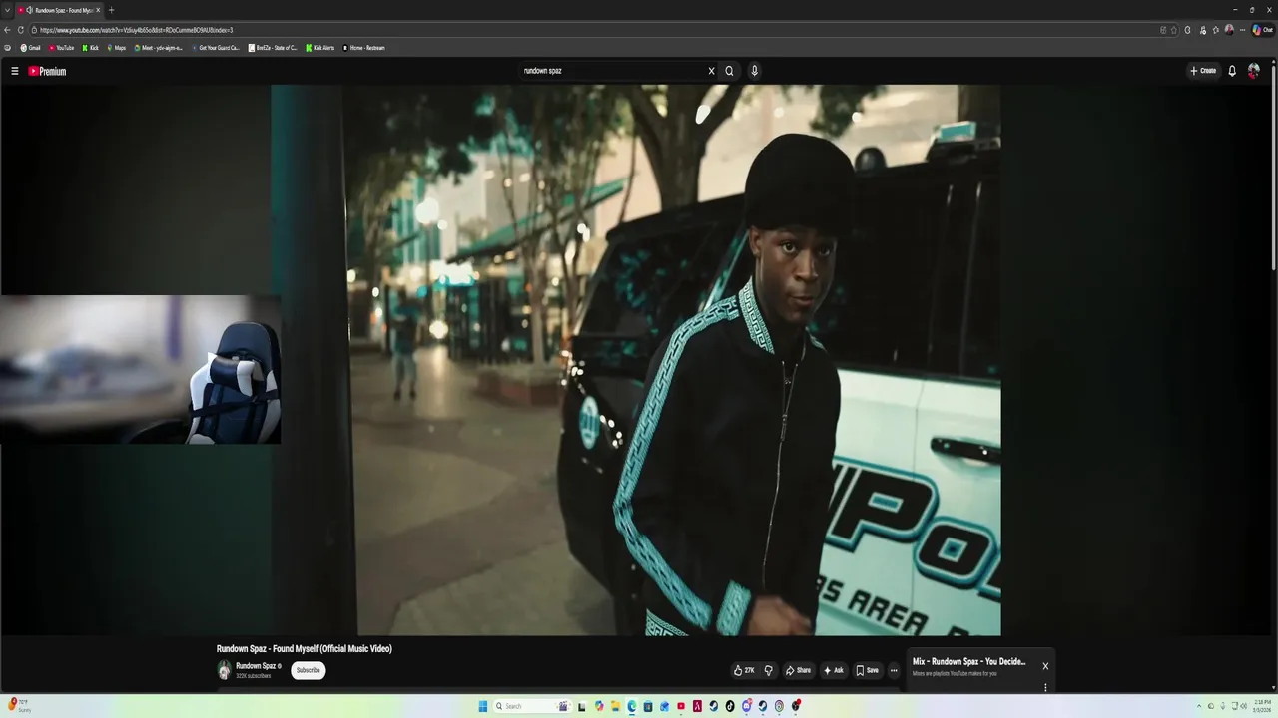
Task: Open a new browser tab
Action: pos(111,10)
